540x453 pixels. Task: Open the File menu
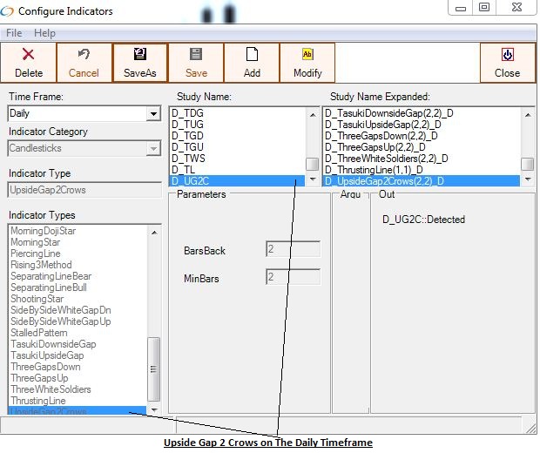[14, 33]
